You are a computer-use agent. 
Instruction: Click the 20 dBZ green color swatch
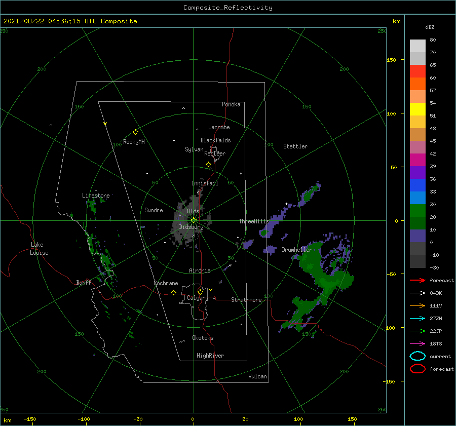417,210
